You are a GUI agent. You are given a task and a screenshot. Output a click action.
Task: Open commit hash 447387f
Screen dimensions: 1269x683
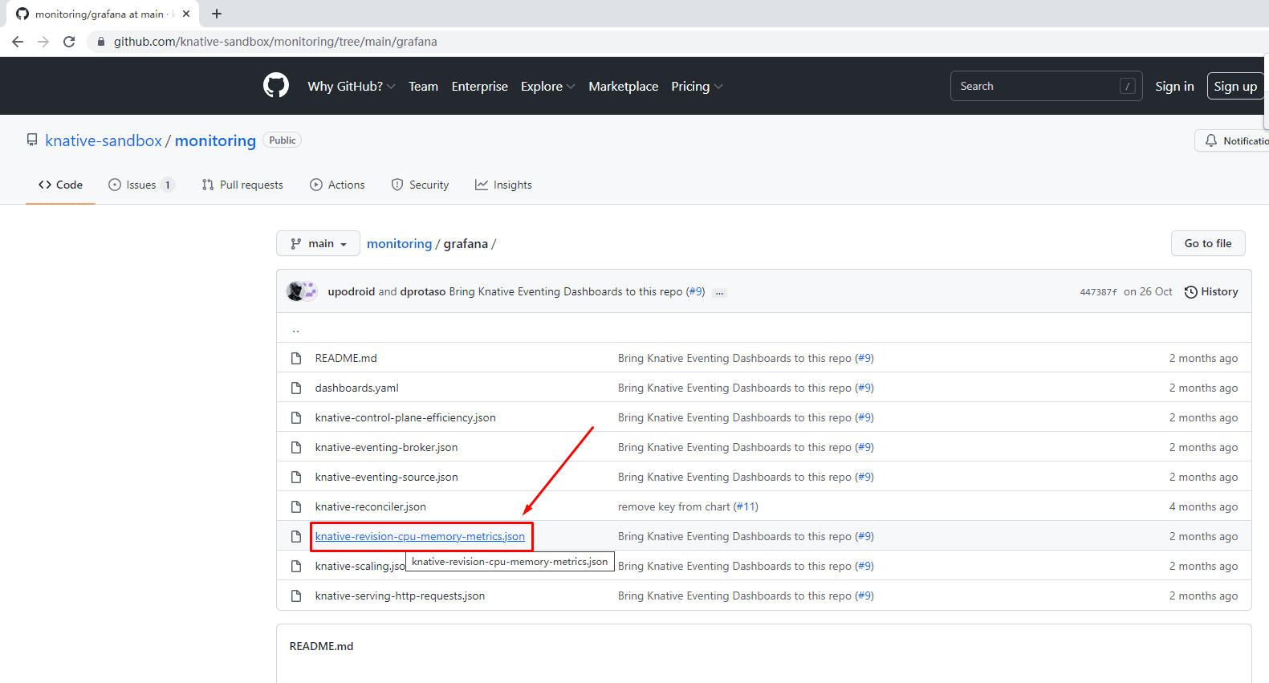(1098, 292)
